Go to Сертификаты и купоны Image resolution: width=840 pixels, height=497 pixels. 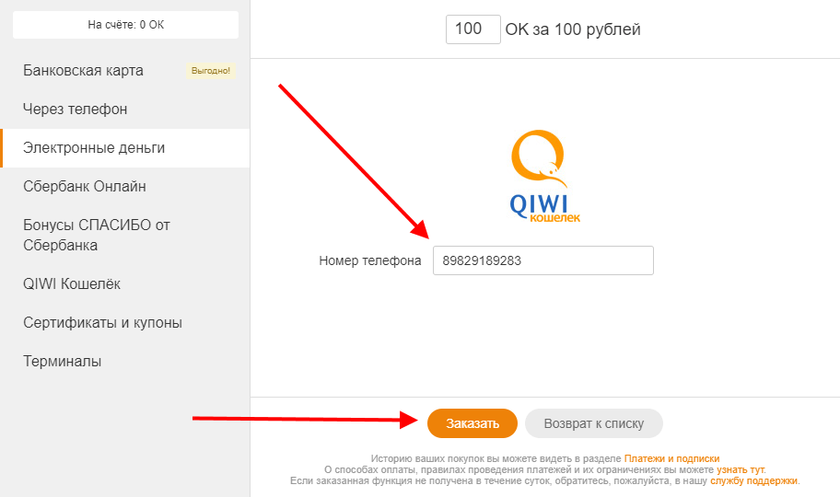(x=102, y=323)
